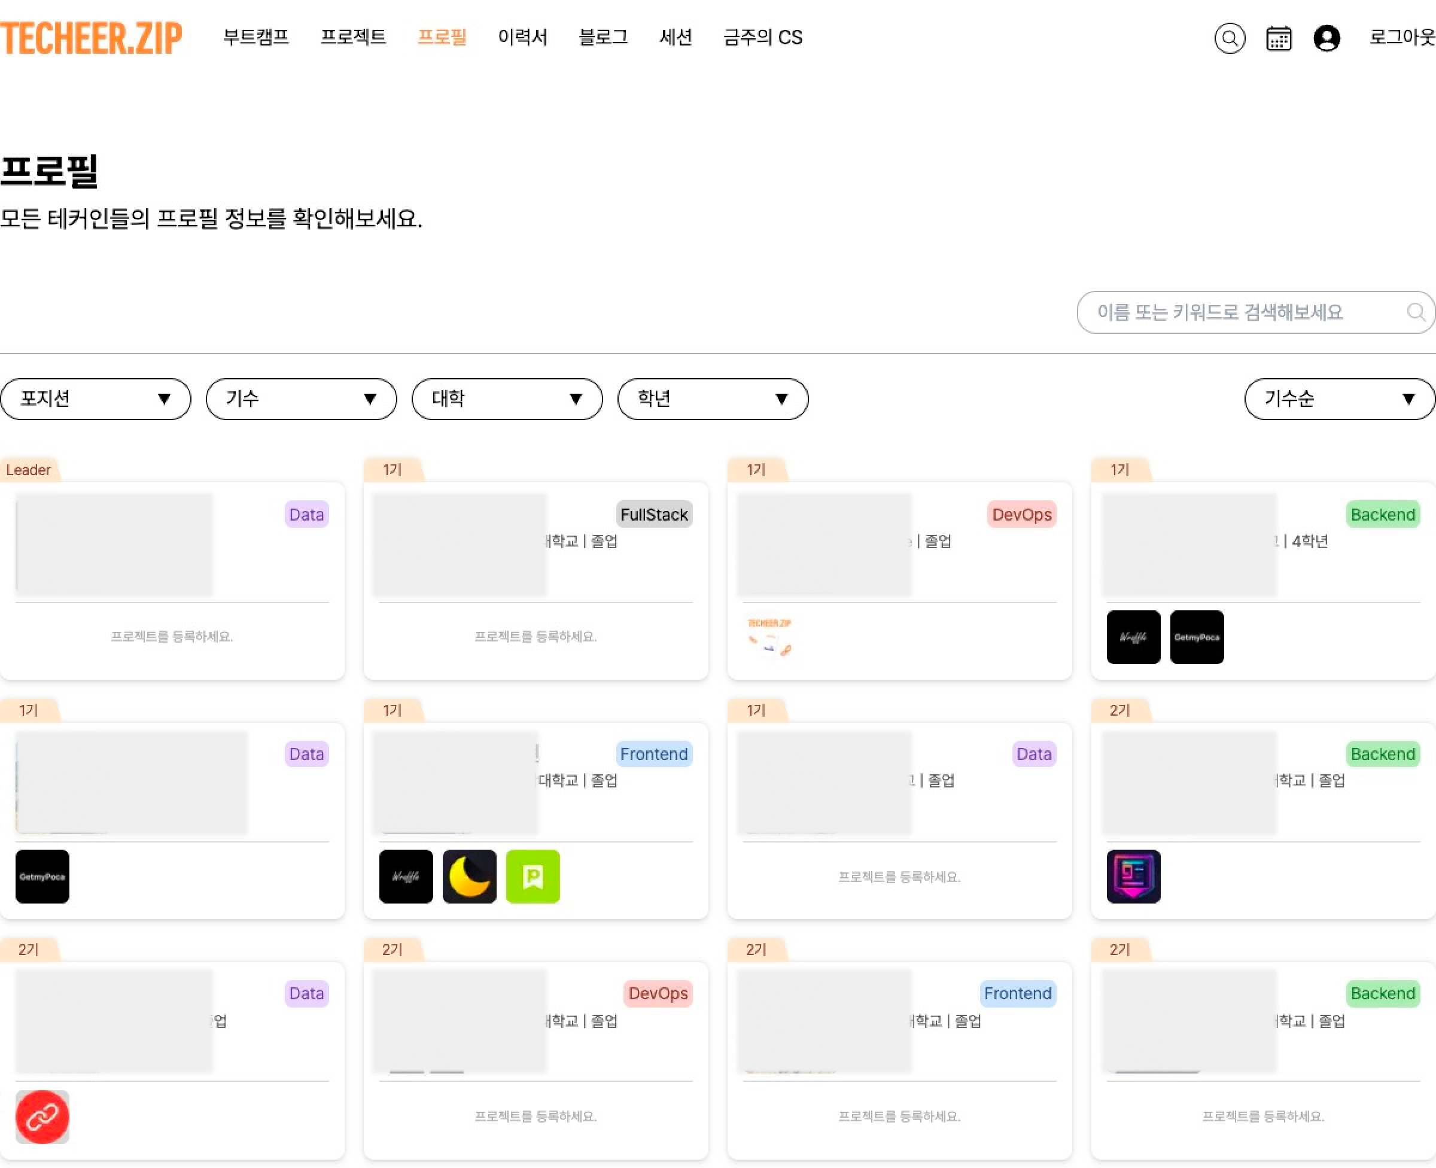
Task: Click the TECHEER.ZIP project thumbnail in DevOps card
Action: click(x=769, y=637)
